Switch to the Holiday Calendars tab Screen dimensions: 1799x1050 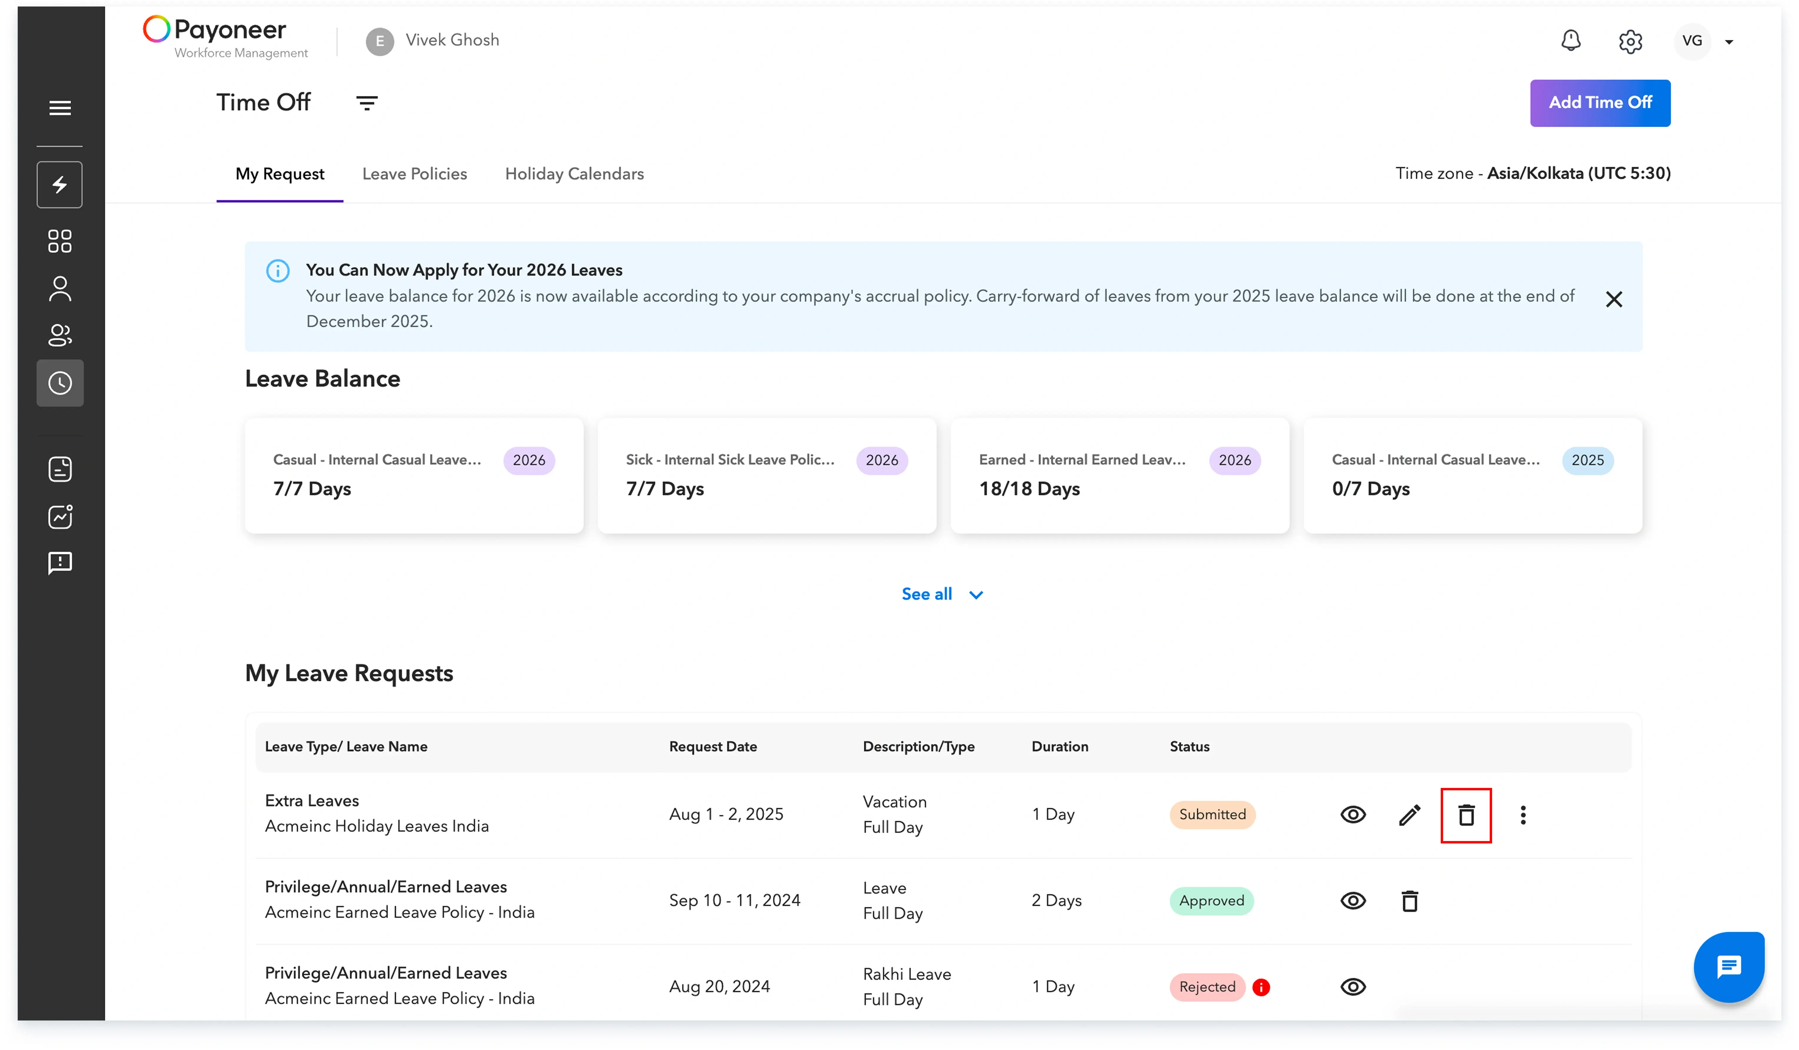(x=574, y=174)
